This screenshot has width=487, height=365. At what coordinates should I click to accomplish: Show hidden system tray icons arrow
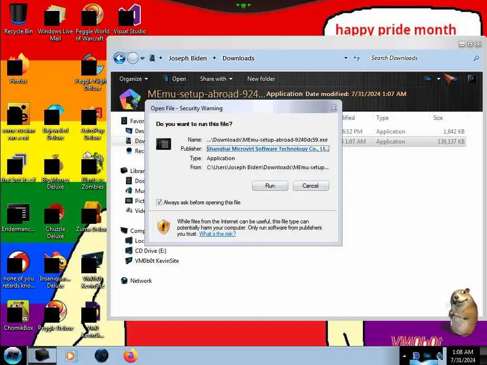[404, 356]
